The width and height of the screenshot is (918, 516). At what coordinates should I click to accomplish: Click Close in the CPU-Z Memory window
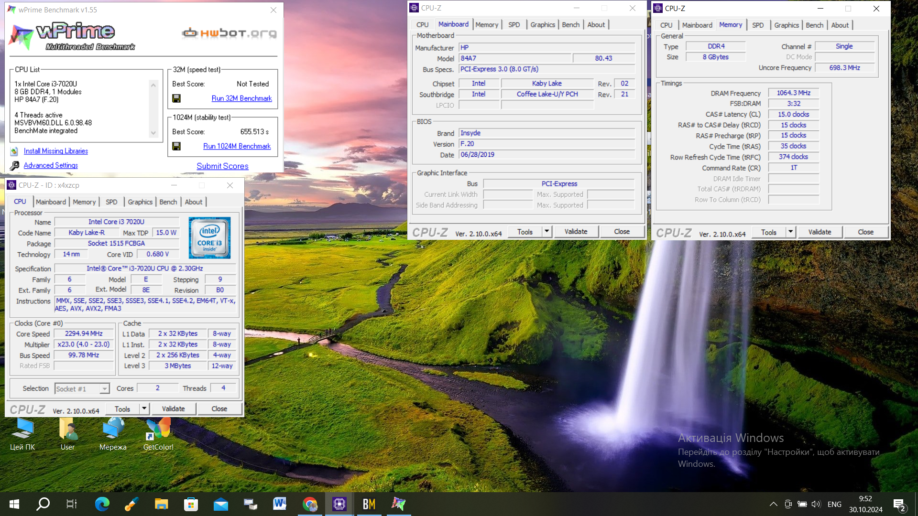click(x=865, y=232)
